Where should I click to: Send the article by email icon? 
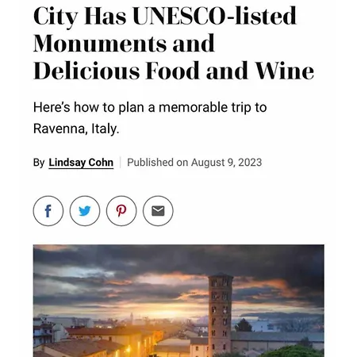point(158,211)
